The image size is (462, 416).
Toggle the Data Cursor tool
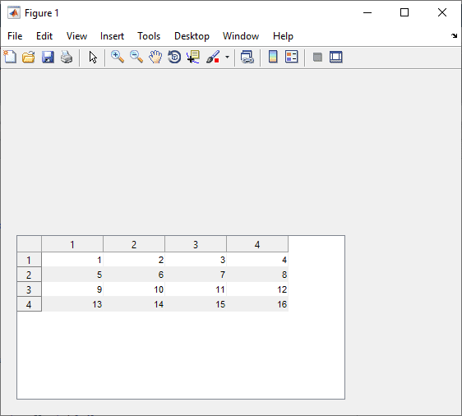tap(193, 57)
